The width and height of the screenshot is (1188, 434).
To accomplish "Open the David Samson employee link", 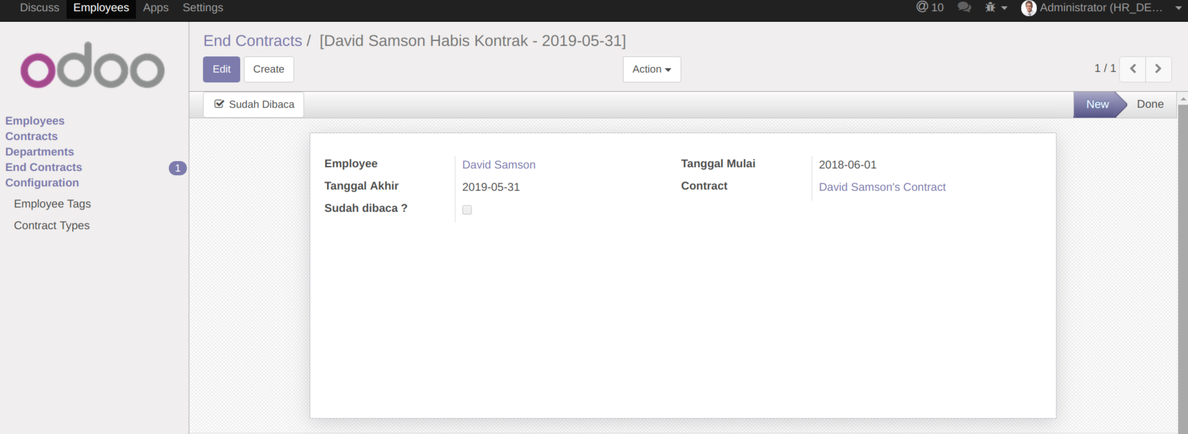I will point(499,165).
